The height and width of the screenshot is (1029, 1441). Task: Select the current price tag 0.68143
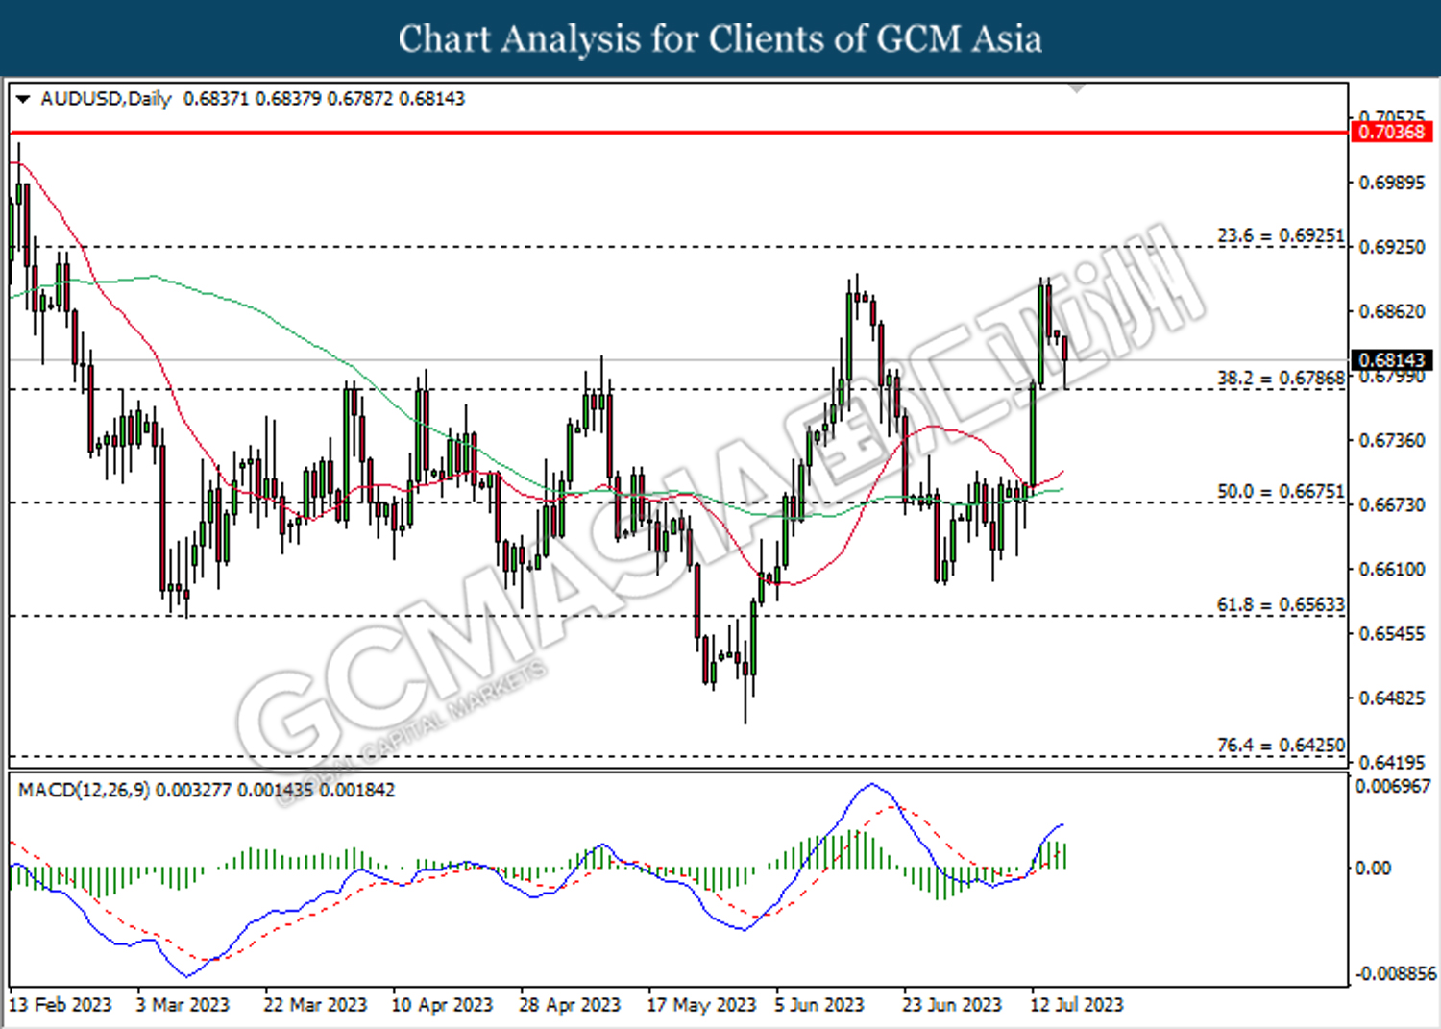click(1391, 360)
